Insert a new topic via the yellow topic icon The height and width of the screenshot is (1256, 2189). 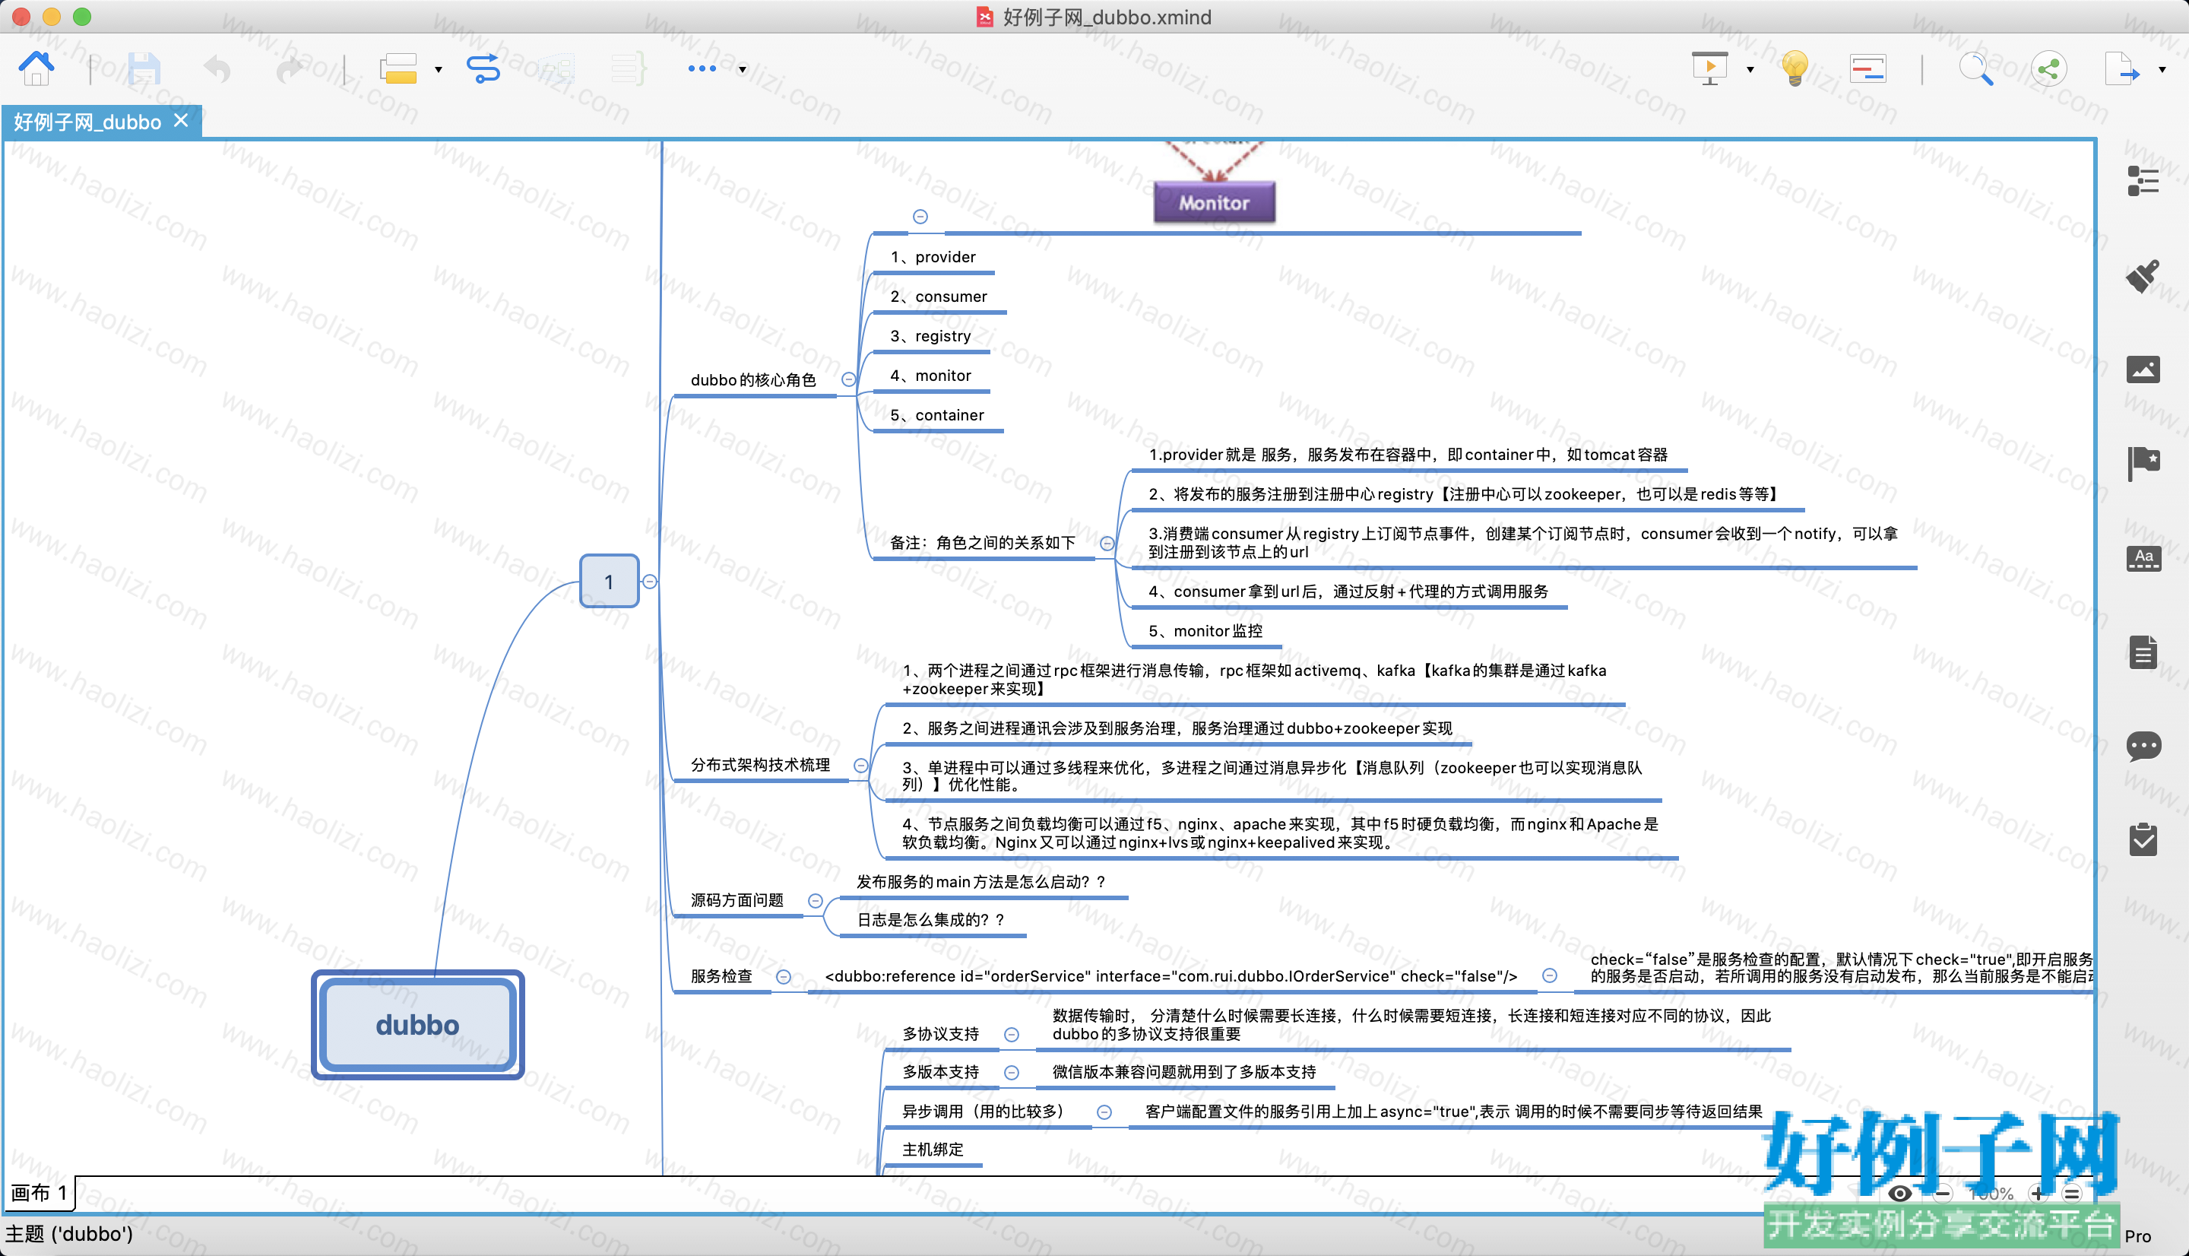tap(398, 68)
